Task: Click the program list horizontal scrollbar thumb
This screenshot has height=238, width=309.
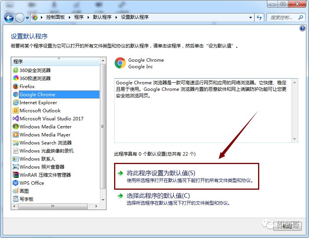Action: [x=53, y=206]
